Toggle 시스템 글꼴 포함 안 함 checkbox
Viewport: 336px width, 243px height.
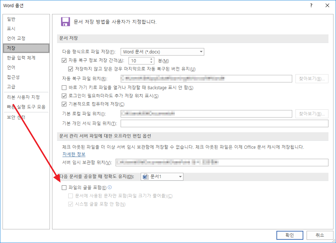(70, 204)
